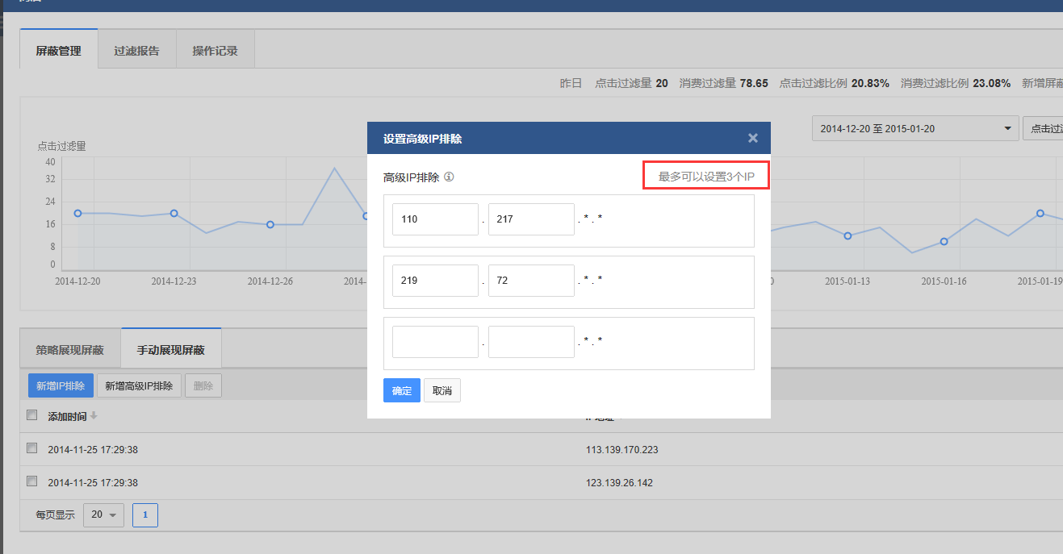Click the first IP field containing 110
1063x554 pixels.
point(435,219)
